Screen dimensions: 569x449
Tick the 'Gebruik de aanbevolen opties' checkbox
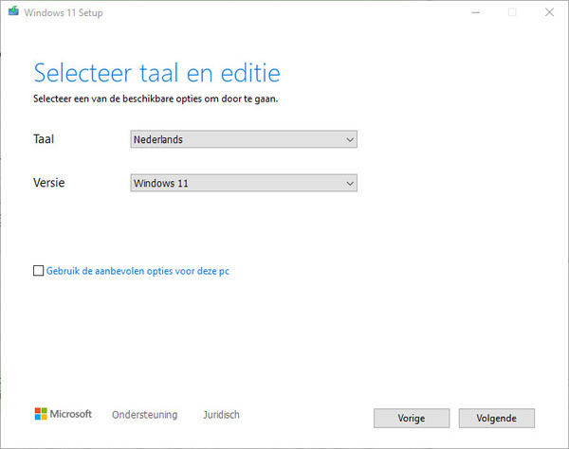coord(38,271)
